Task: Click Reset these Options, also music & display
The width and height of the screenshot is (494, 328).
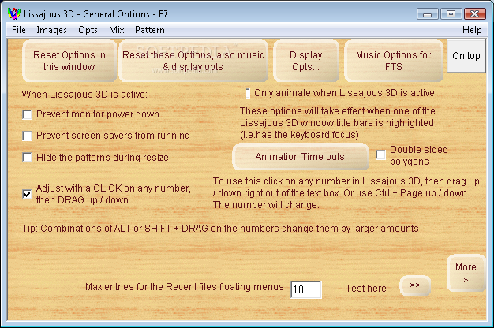Action: 193,61
